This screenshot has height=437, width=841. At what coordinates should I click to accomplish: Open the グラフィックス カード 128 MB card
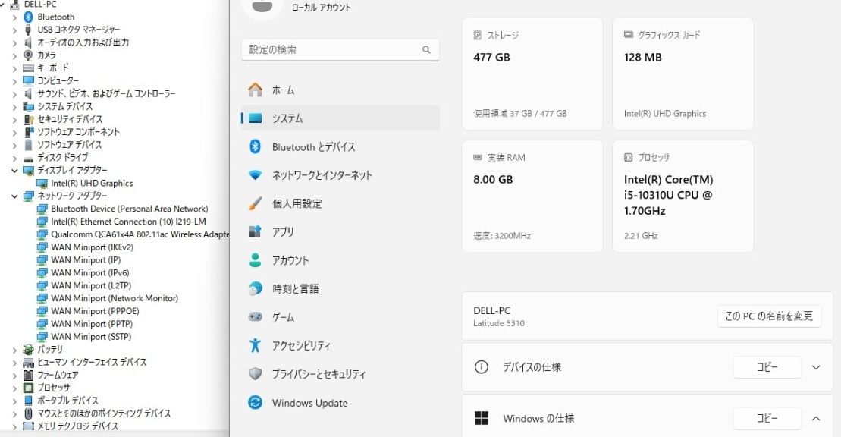pos(683,74)
